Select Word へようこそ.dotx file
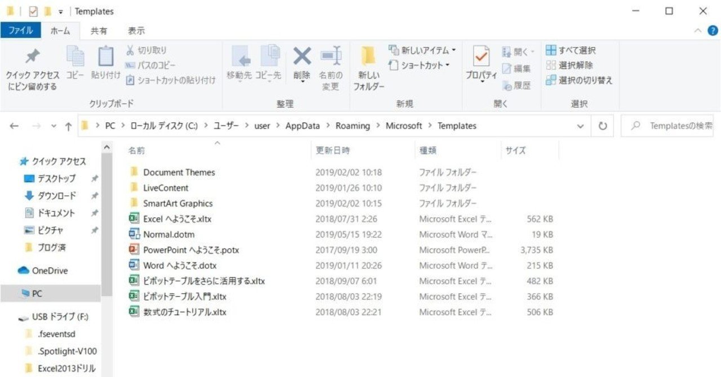721x377 pixels. click(x=180, y=265)
